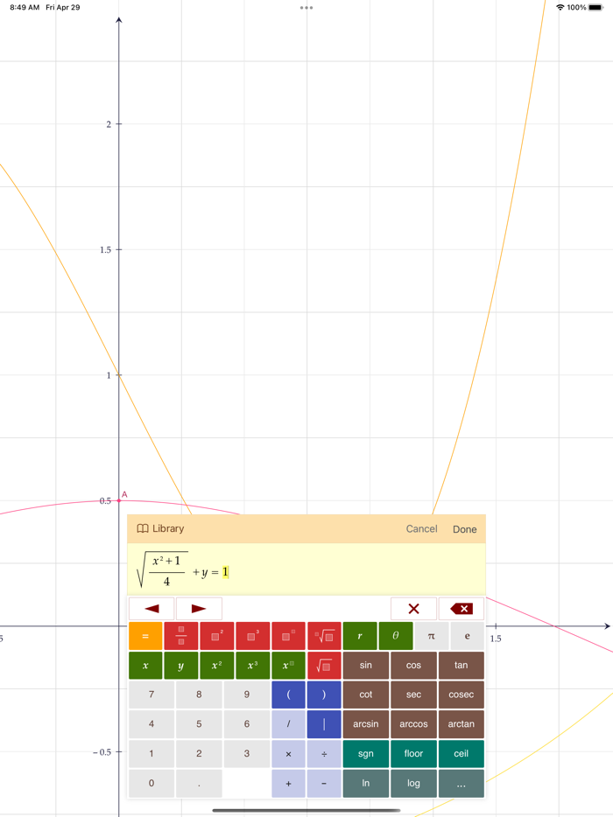The image size is (613, 817).
Task: Insert an opening parenthesis
Action: (288, 695)
